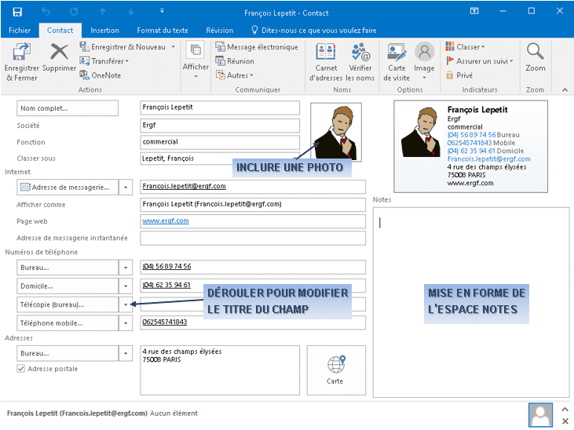
Task: Click mobile number field 062545741843
Action: (253, 322)
